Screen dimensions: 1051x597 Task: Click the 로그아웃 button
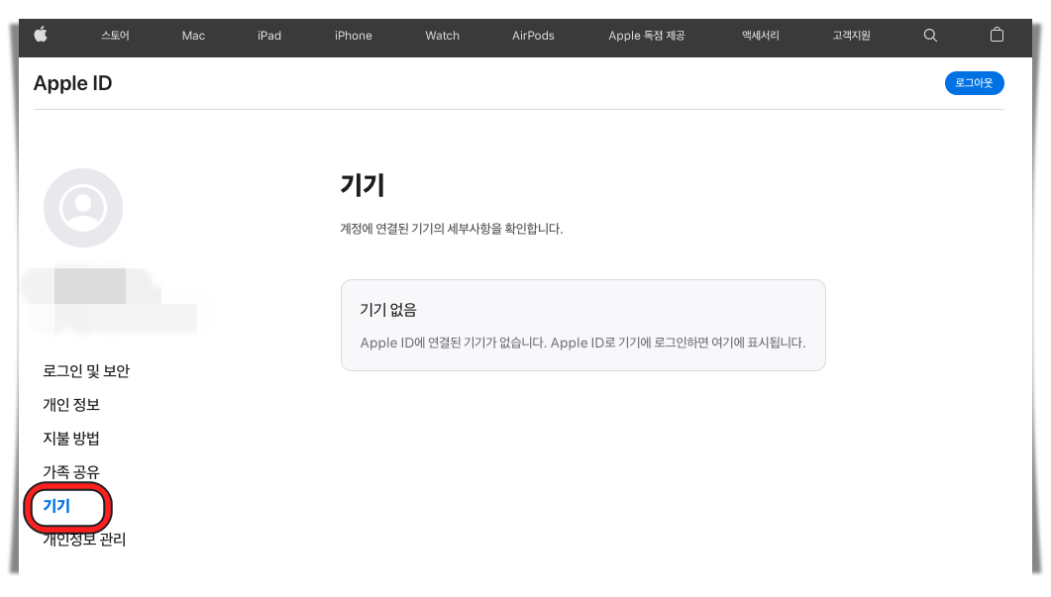click(975, 83)
